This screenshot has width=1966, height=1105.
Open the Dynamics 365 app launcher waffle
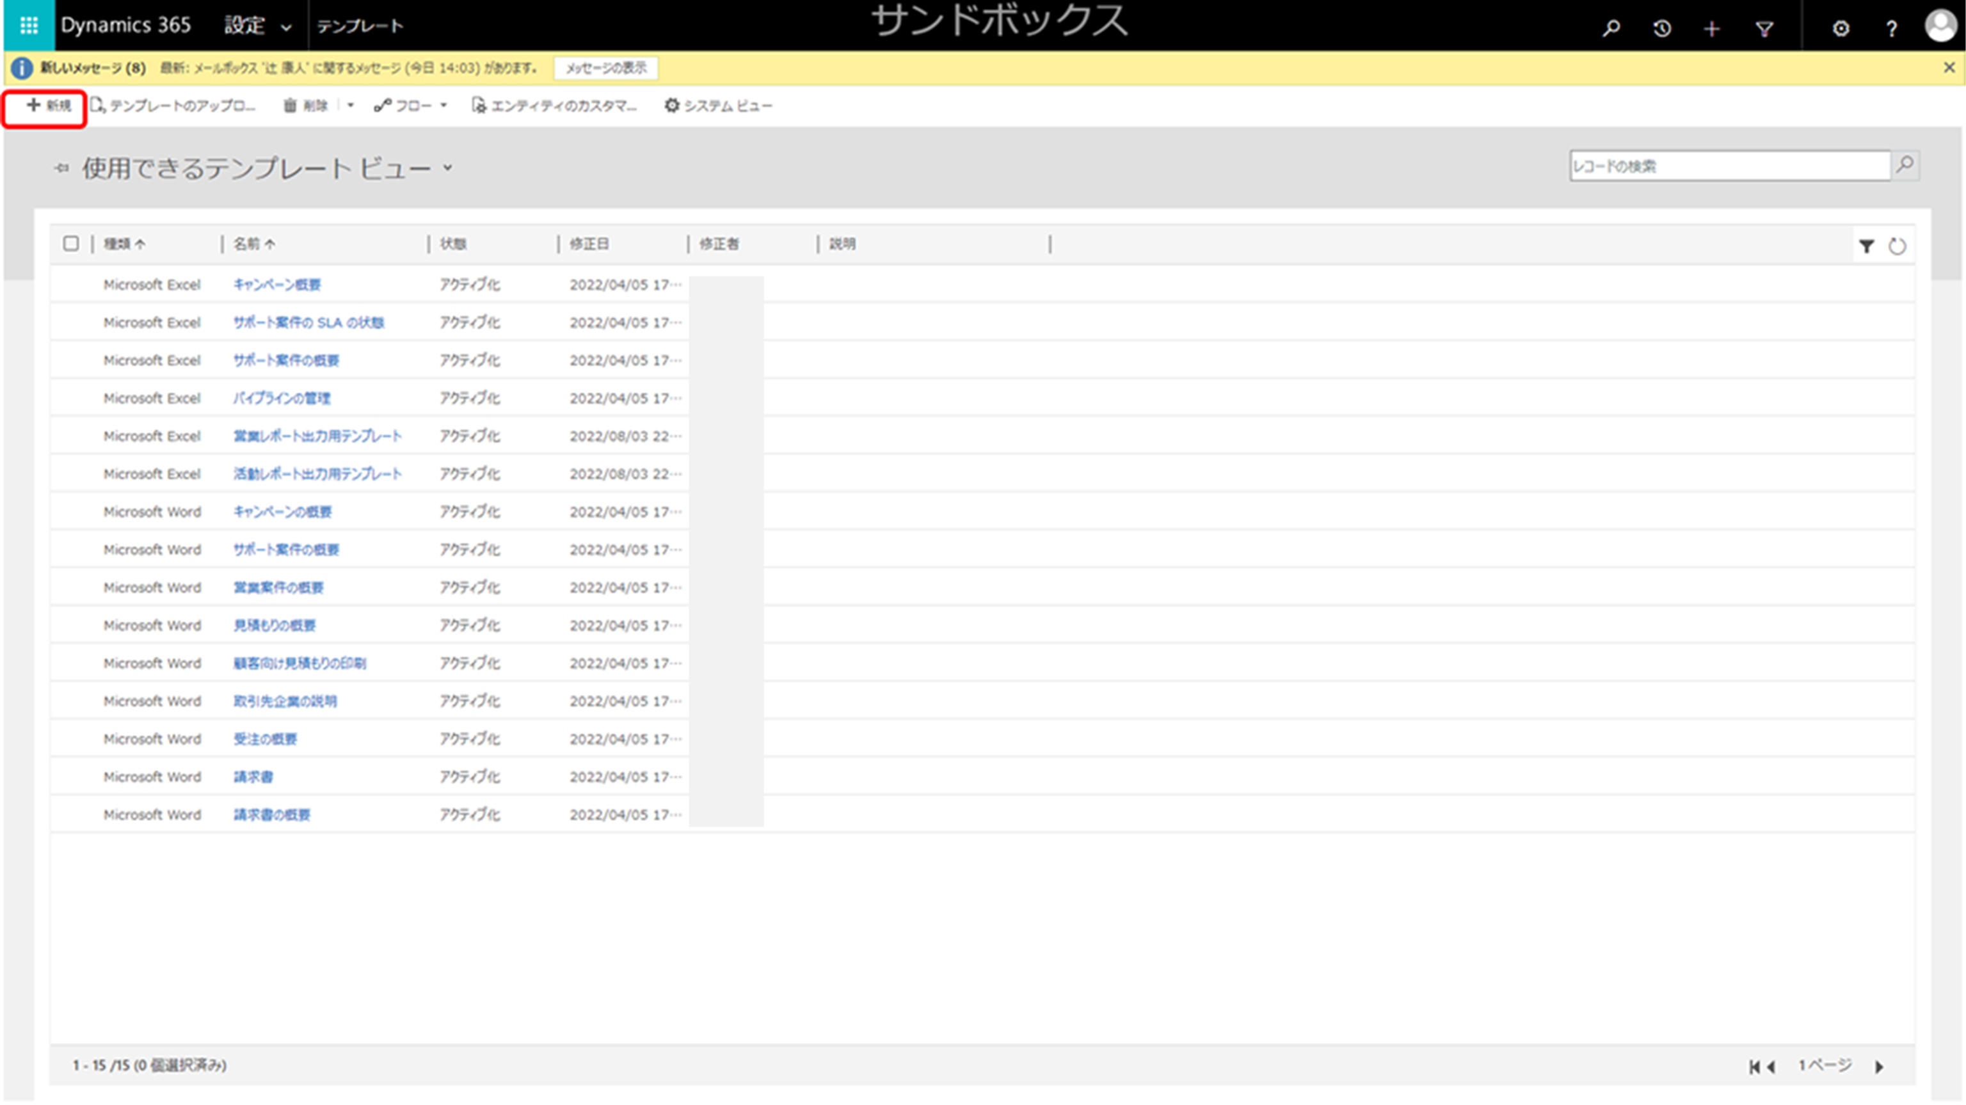point(28,25)
